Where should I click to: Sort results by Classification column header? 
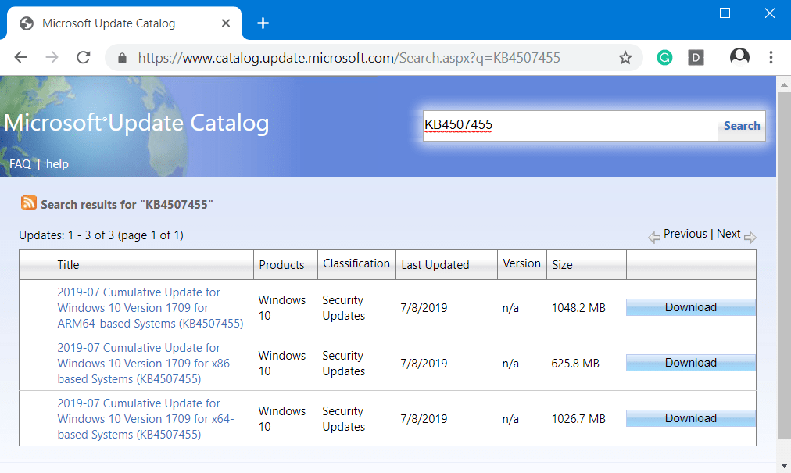(x=356, y=263)
